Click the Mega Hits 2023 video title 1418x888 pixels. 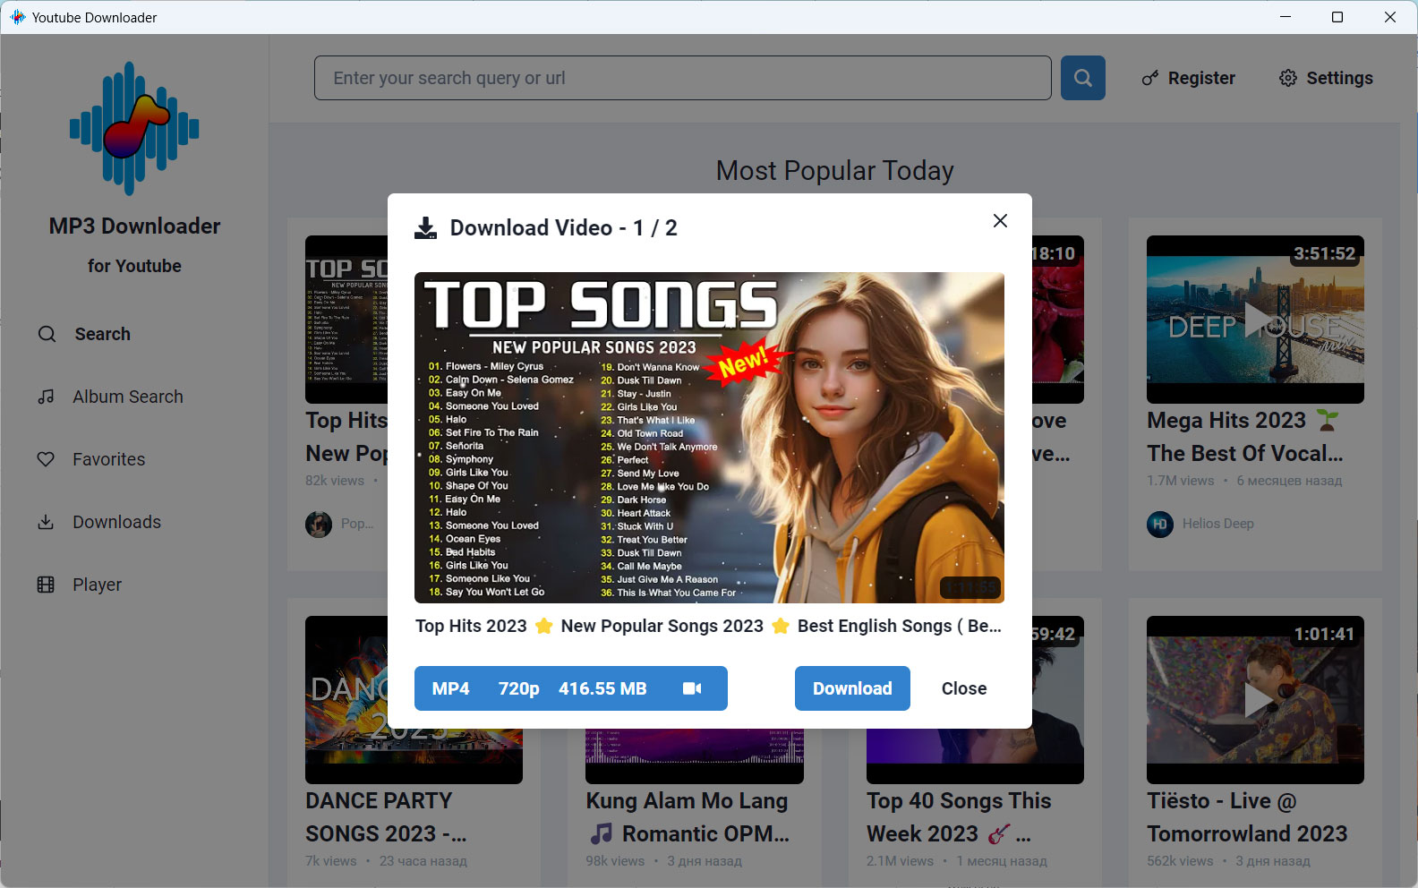(1245, 437)
